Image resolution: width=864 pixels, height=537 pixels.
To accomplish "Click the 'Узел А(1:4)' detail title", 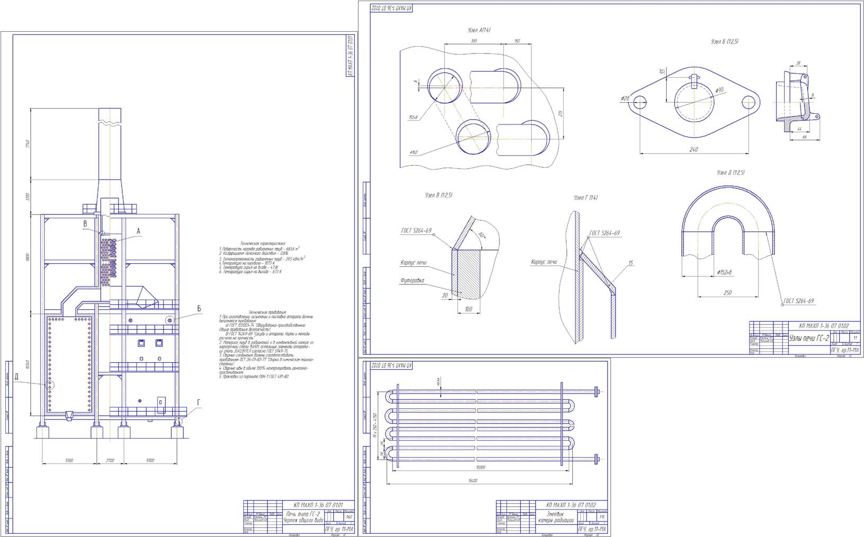I will coord(479,30).
